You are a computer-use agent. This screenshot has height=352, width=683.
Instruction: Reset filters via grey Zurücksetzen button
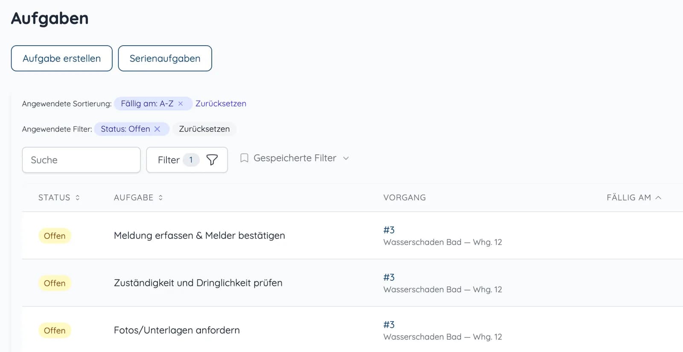pyautogui.click(x=204, y=129)
